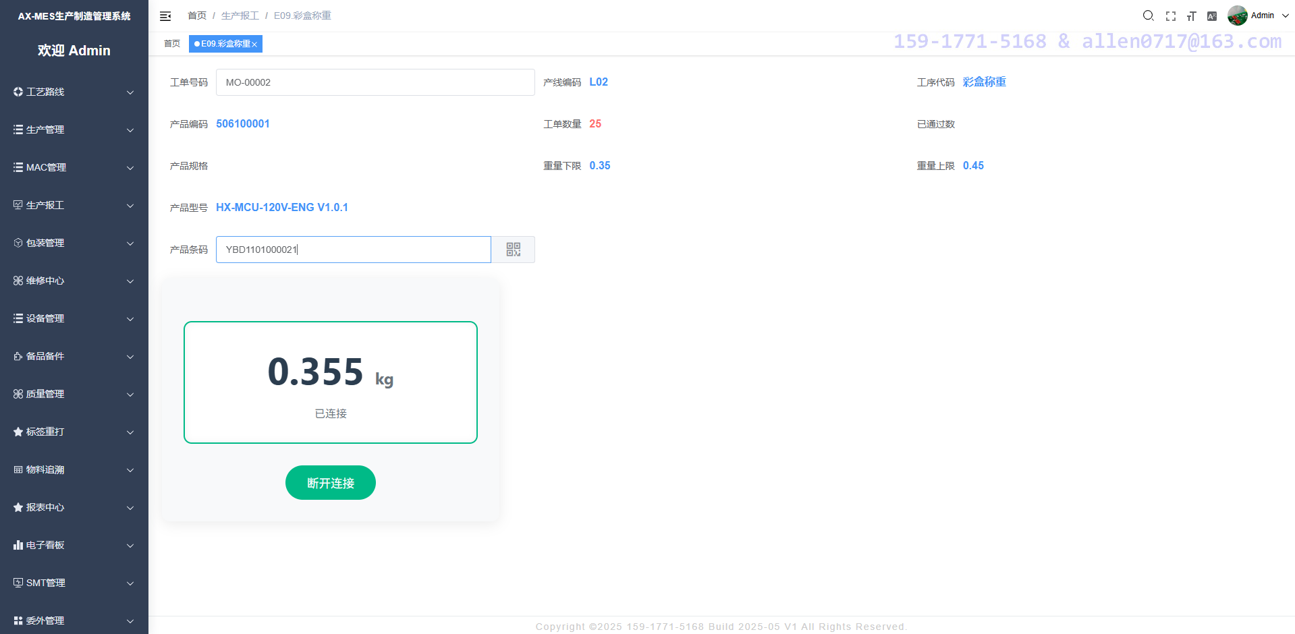Toggle fullscreen mode icon
The image size is (1295, 634).
point(1171,16)
